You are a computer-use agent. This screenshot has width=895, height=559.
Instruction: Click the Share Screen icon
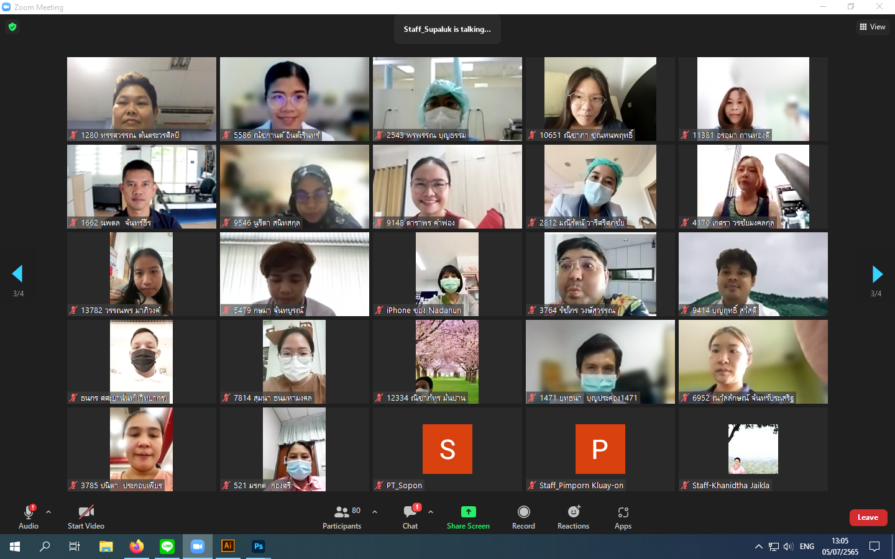pyautogui.click(x=468, y=512)
